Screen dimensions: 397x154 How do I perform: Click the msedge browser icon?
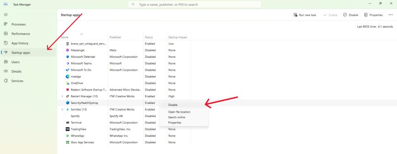tap(67, 76)
